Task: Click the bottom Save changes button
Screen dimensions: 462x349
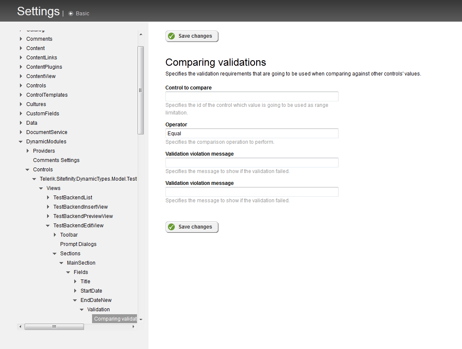Action: click(x=192, y=227)
